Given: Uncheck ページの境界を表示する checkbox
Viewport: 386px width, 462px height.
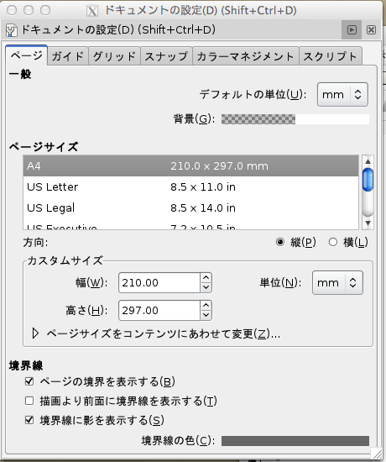Looking at the screenshot, I should tap(29, 381).
